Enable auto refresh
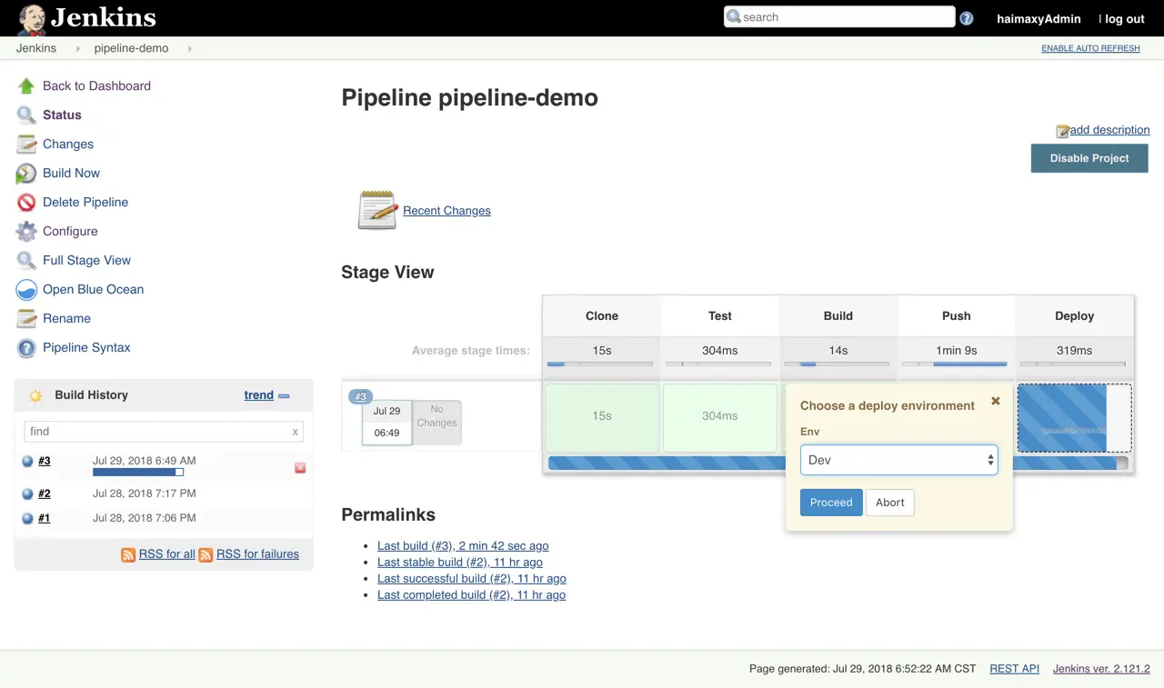The width and height of the screenshot is (1164, 688). tap(1090, 48)
